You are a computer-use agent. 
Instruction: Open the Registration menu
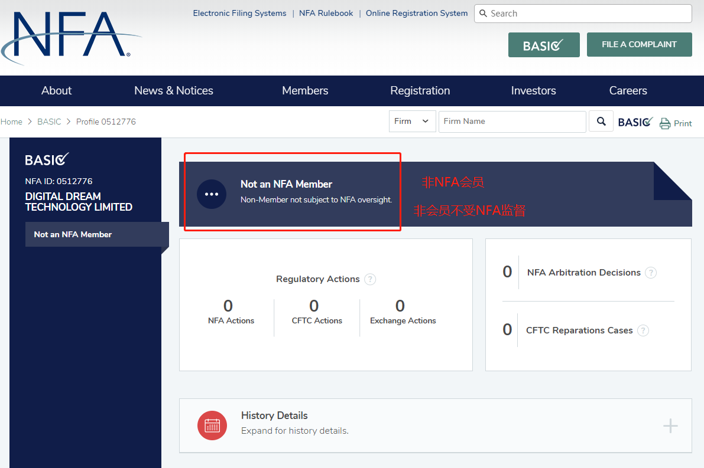(x=420, y=90)
